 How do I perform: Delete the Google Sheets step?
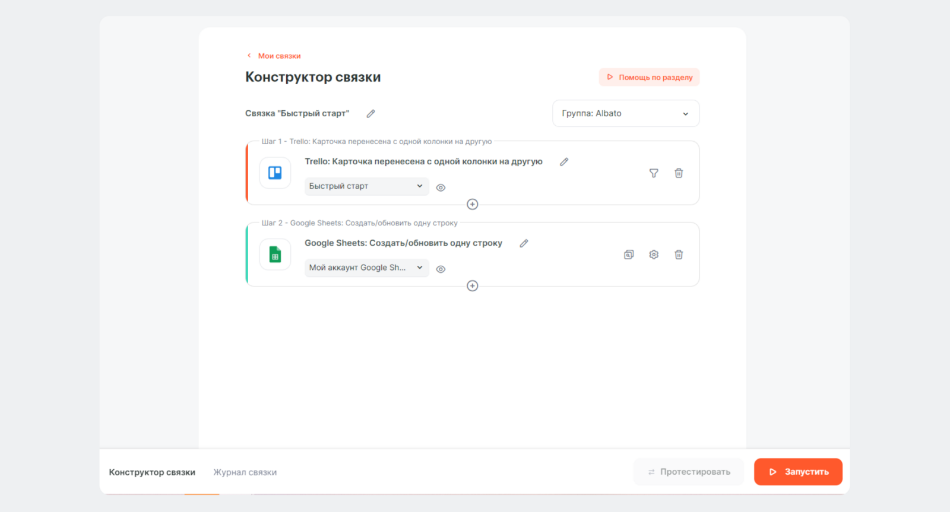pos(679,255)
